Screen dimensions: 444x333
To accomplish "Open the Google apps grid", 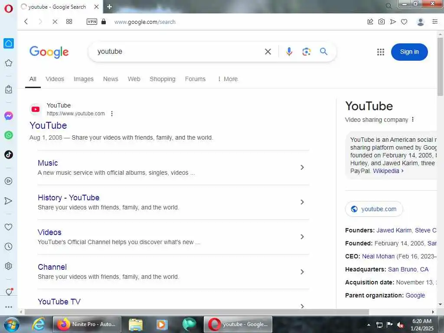I will pos(381,52).
